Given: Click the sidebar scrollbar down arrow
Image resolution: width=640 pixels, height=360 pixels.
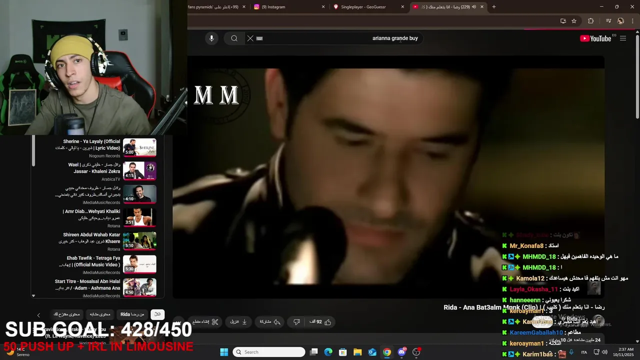Looking at the screenshot, I should [x=33, y=295].
